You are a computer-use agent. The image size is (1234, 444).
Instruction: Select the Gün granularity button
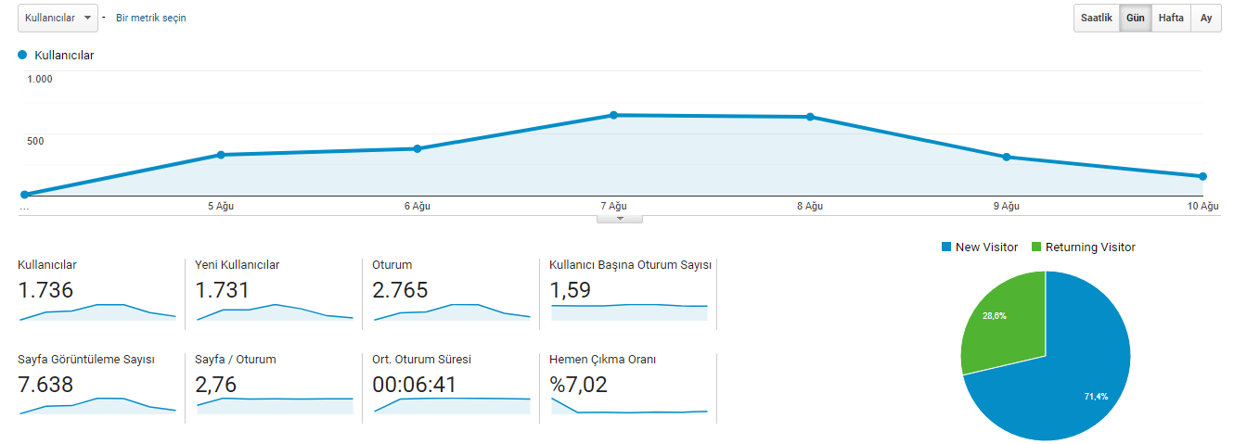point(1135,19)
